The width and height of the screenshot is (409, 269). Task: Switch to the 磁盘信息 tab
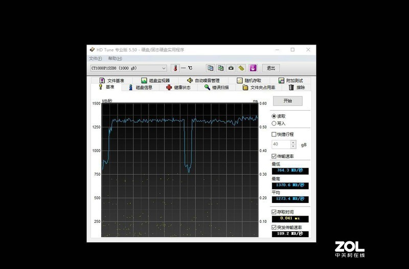pos(141,88)
